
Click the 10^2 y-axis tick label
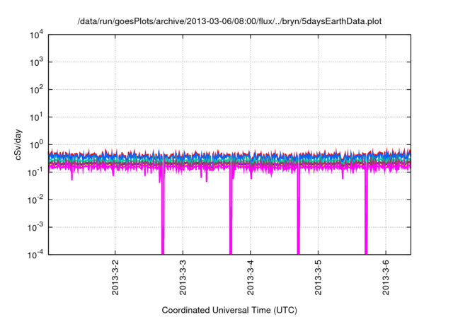(36, 89)
